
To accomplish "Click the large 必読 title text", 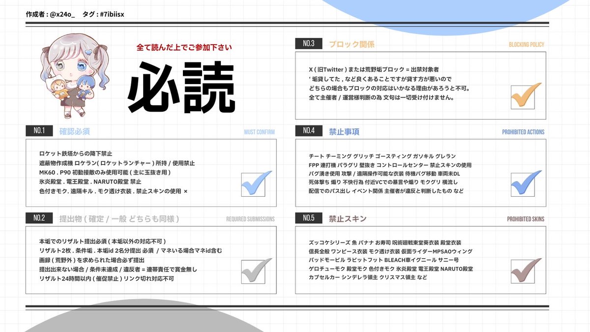I will tap(182, 86).
